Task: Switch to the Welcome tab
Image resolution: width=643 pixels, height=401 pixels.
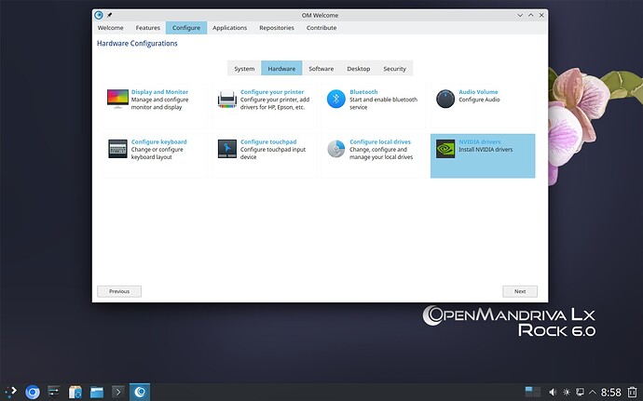Action: pos(110,28)
